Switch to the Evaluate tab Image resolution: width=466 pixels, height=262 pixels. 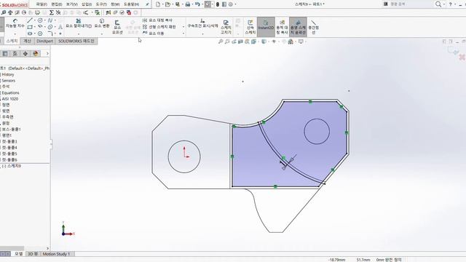[x=27, y=41]
